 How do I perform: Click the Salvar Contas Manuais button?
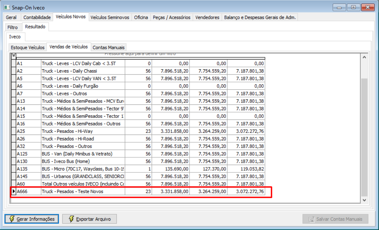pos(335,219)
